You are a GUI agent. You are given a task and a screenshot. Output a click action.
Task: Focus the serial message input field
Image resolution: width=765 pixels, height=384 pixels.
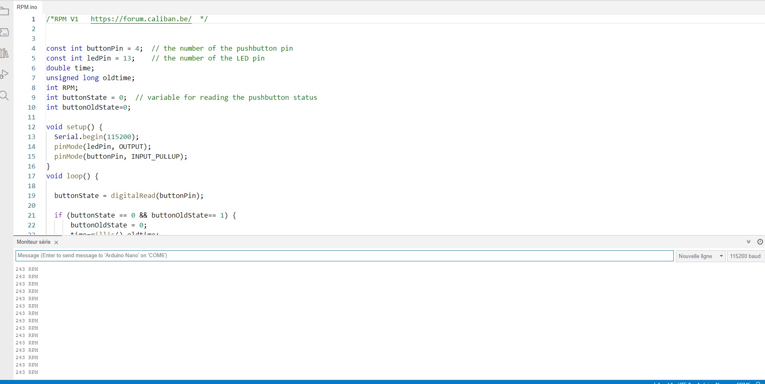coord(344,256)
